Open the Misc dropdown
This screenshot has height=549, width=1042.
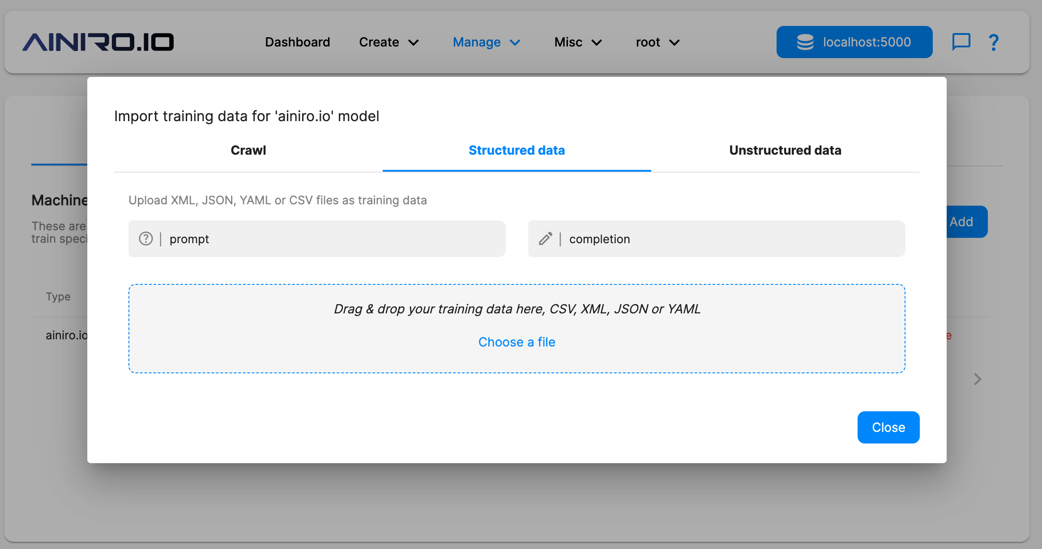[577, 42]
